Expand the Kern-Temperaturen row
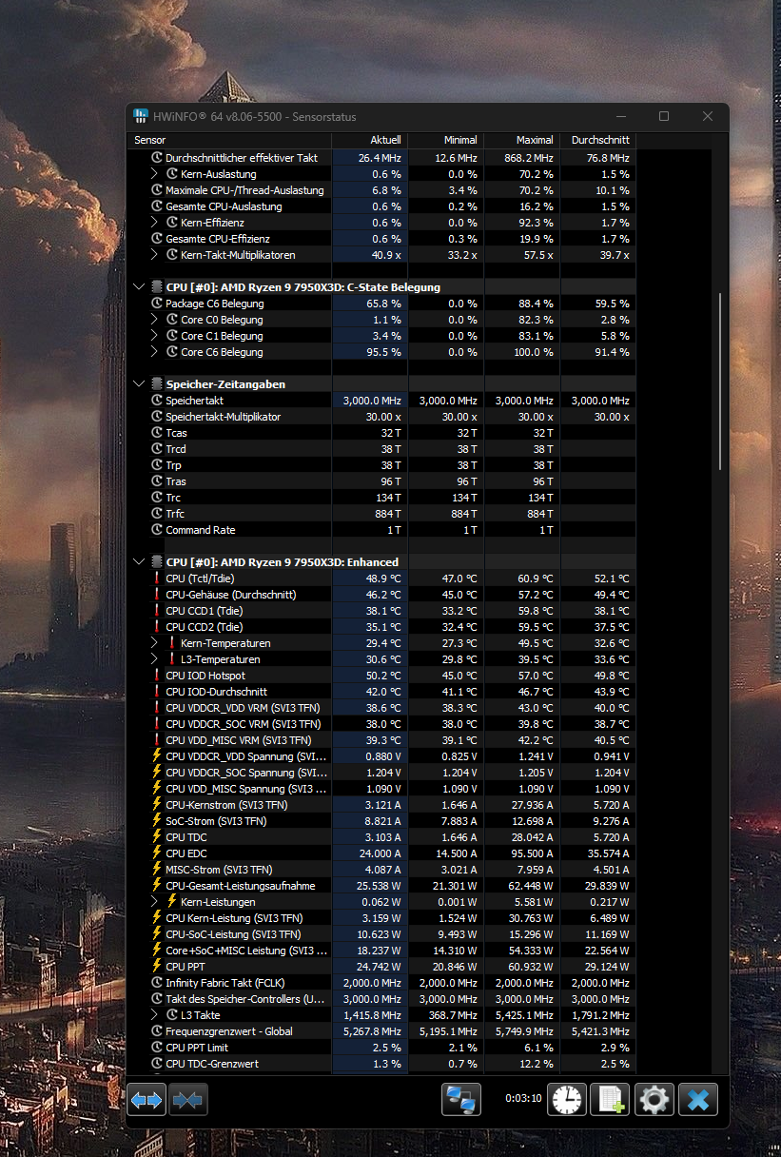Screen dimensions: 781x1157 (155, 643)
